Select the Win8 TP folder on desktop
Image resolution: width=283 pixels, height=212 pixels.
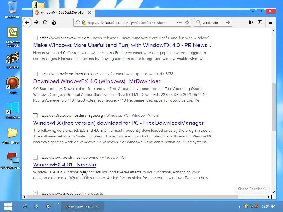click(x=12, y=136)
